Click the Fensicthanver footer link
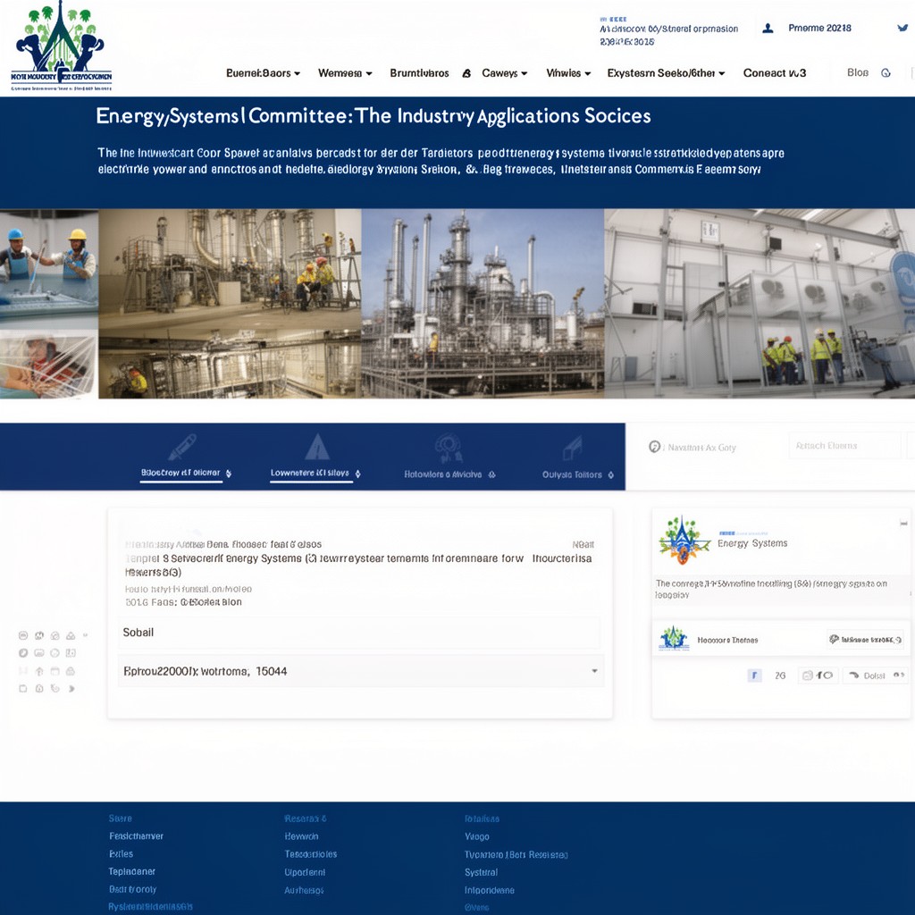 [136, 836]
